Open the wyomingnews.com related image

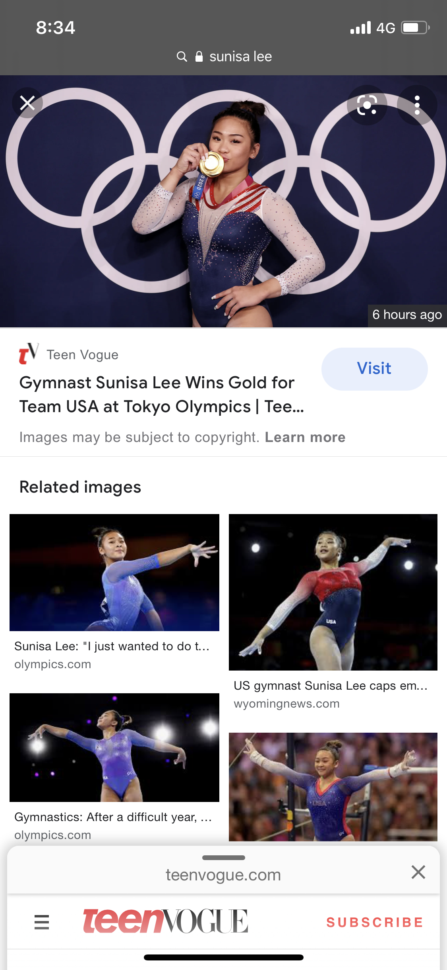333,592
